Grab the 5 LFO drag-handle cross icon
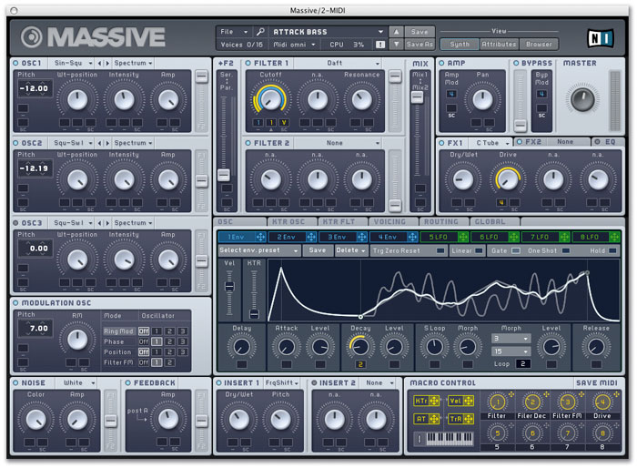 click(463, 237)
